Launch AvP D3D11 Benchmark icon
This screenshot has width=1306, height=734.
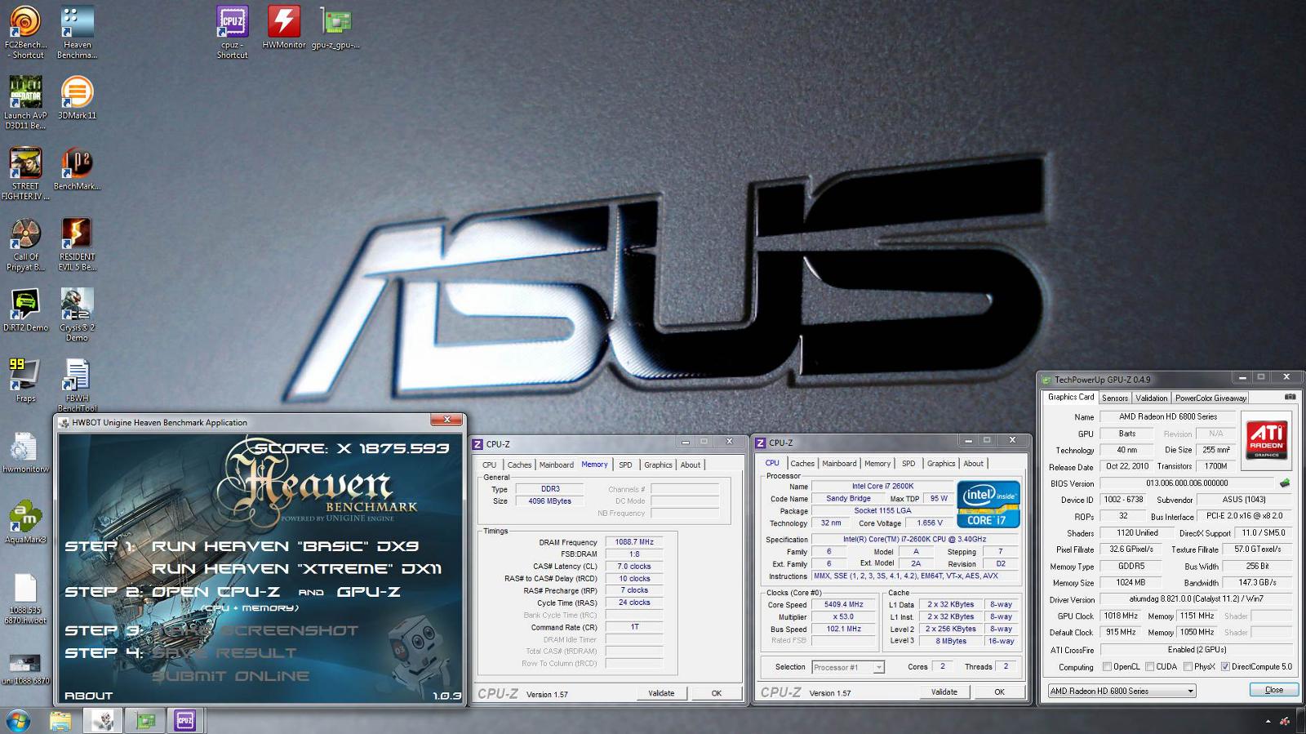tap(25, 103)
